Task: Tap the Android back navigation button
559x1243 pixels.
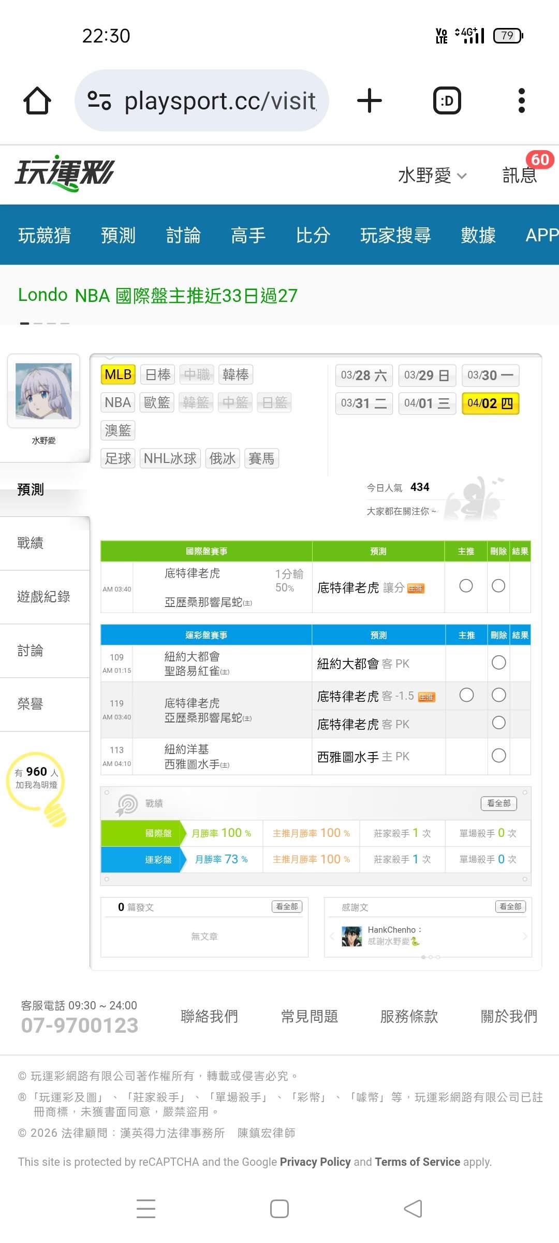Action: 413,1209
